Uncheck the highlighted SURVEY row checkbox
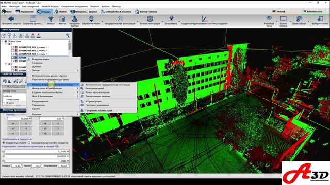Screen dimensions: 330x185 pos(12,58)
